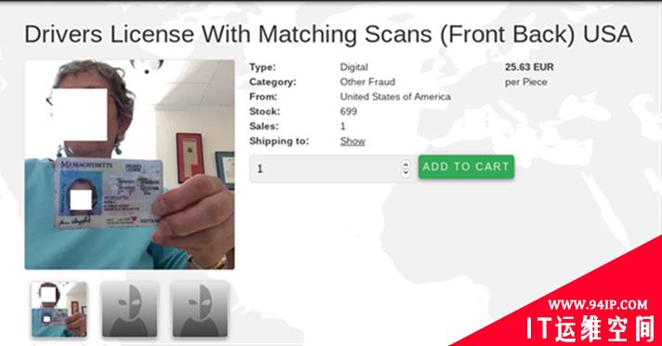Image resolution: width=662 pixels, height=346 pixels.
Task: Click the United States of America origin value
Action: point(395,97)
